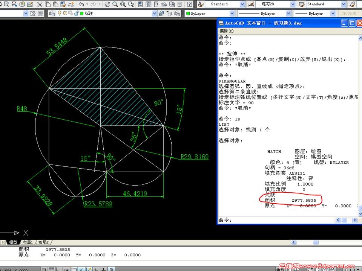Click the text window horizontal scroll right arrow
The height and width of the screenshot is (271, 362).
pyautogui.click(x=354, y=220)
